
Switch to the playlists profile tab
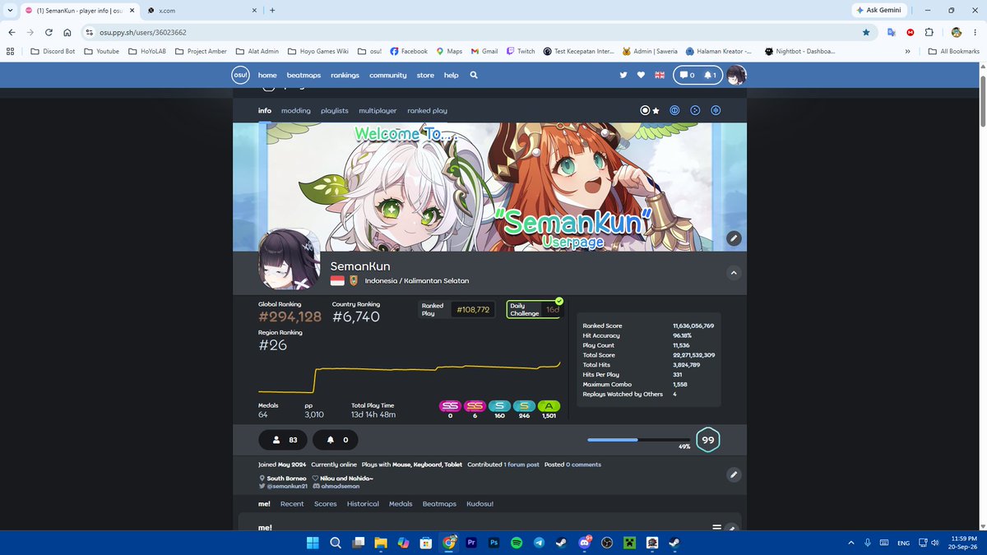[x=335, y=110]
